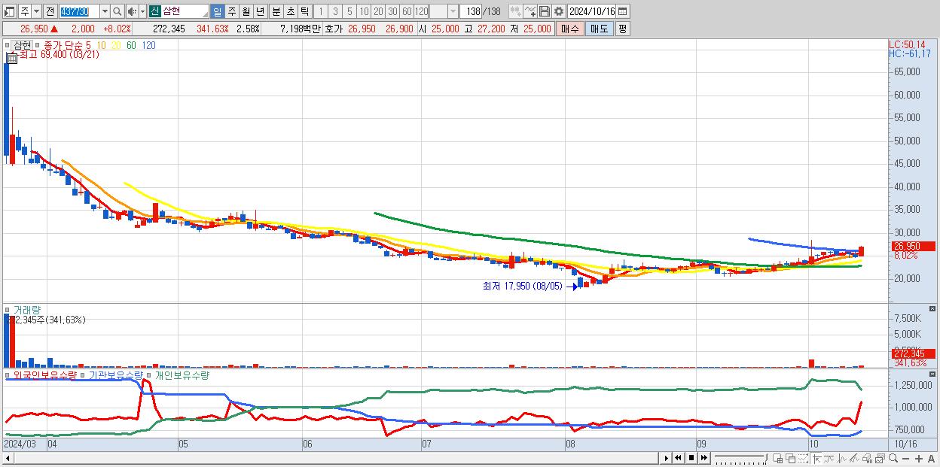Click the 외국인보유수량 indicator label
Image resolution: width=940 pixels, height=467 pixels.
45,375
